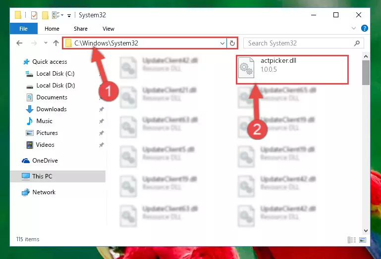Click the scroll down arrow of file list
This screenshot has height=259, width=381.
(x=366, y=231)
